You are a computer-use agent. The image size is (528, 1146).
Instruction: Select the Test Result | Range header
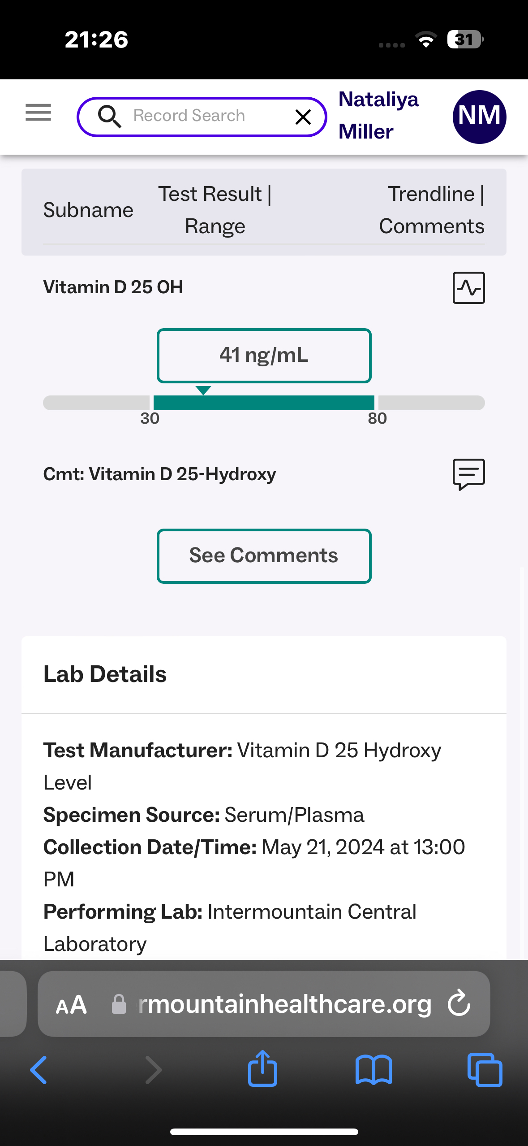[x=215, y=210]
